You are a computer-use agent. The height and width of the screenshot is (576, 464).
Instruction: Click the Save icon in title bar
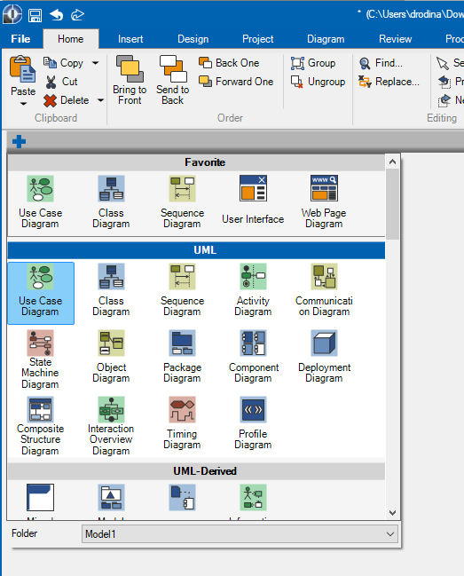click(x=35, y=15)
